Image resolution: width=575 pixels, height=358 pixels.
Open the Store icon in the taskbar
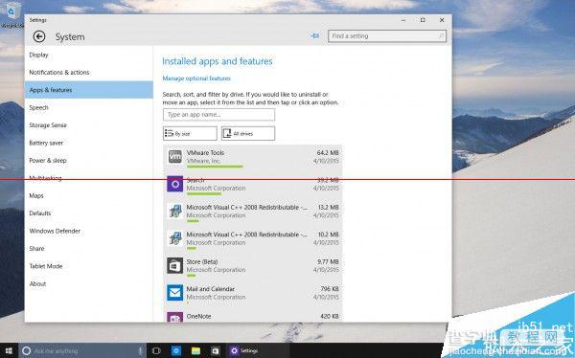[216, 350]
